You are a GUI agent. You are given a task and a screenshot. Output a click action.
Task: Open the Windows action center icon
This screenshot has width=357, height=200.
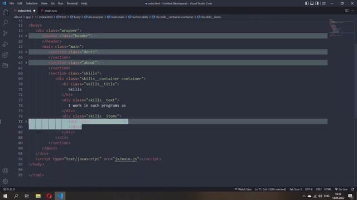tap(351, 196)
